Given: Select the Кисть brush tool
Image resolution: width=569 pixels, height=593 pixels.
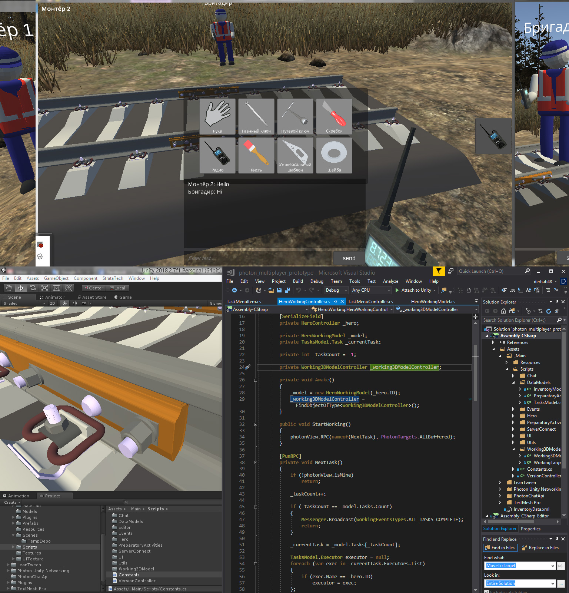Looking at the screenshot, I should pos(256,155).
